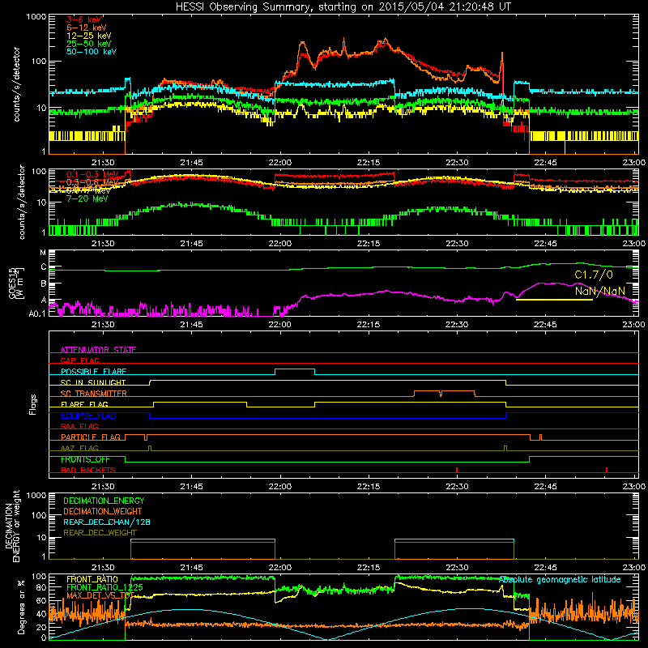648x648 pixels.
Task: Select the SAA_FLAG label
Action: coord(79,426)
